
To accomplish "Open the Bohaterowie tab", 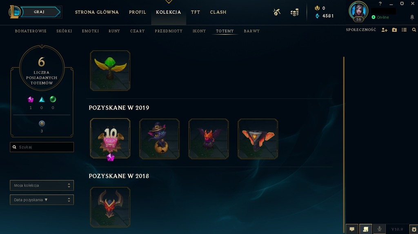I will tap(31, 31).
